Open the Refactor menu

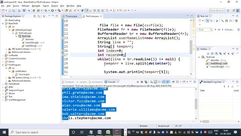click(26, 6)
